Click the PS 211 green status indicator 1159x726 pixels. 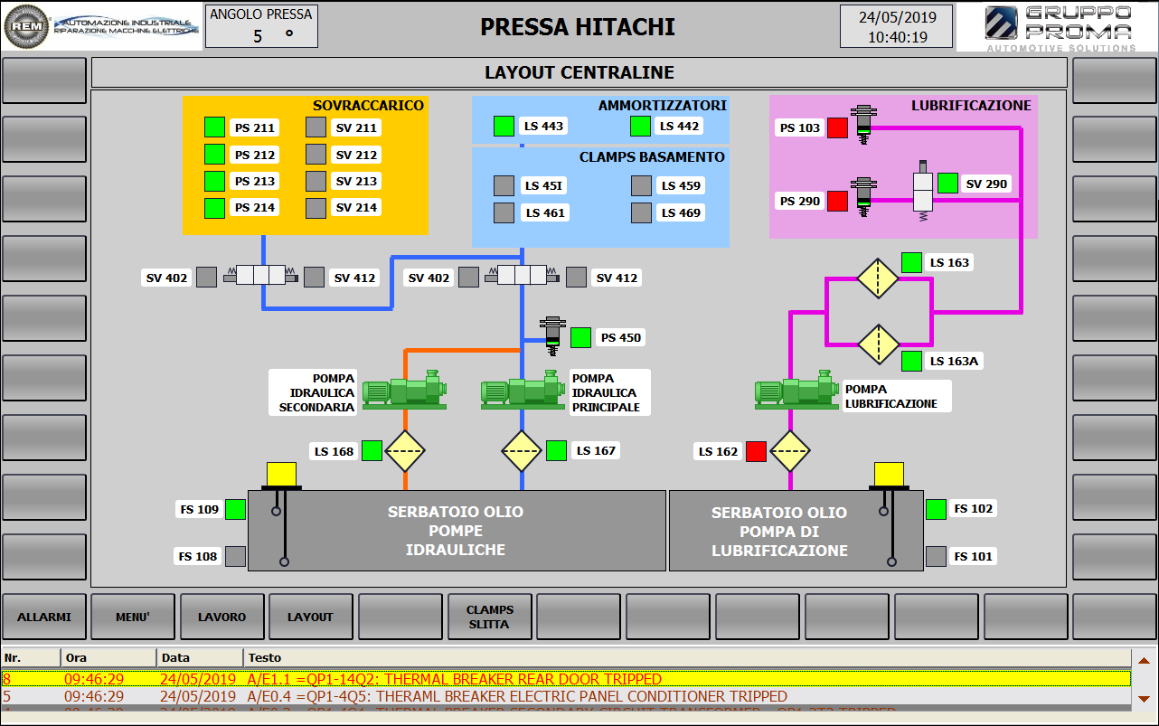[214, 127]
